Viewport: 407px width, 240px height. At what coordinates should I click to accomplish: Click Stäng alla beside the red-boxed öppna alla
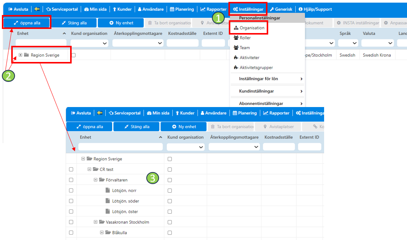tap(74, 23)
